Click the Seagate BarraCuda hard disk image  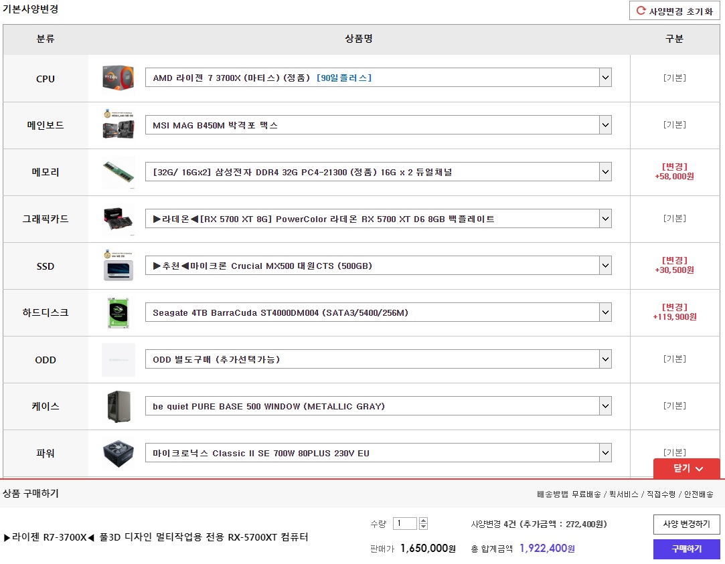coord(118,312)
